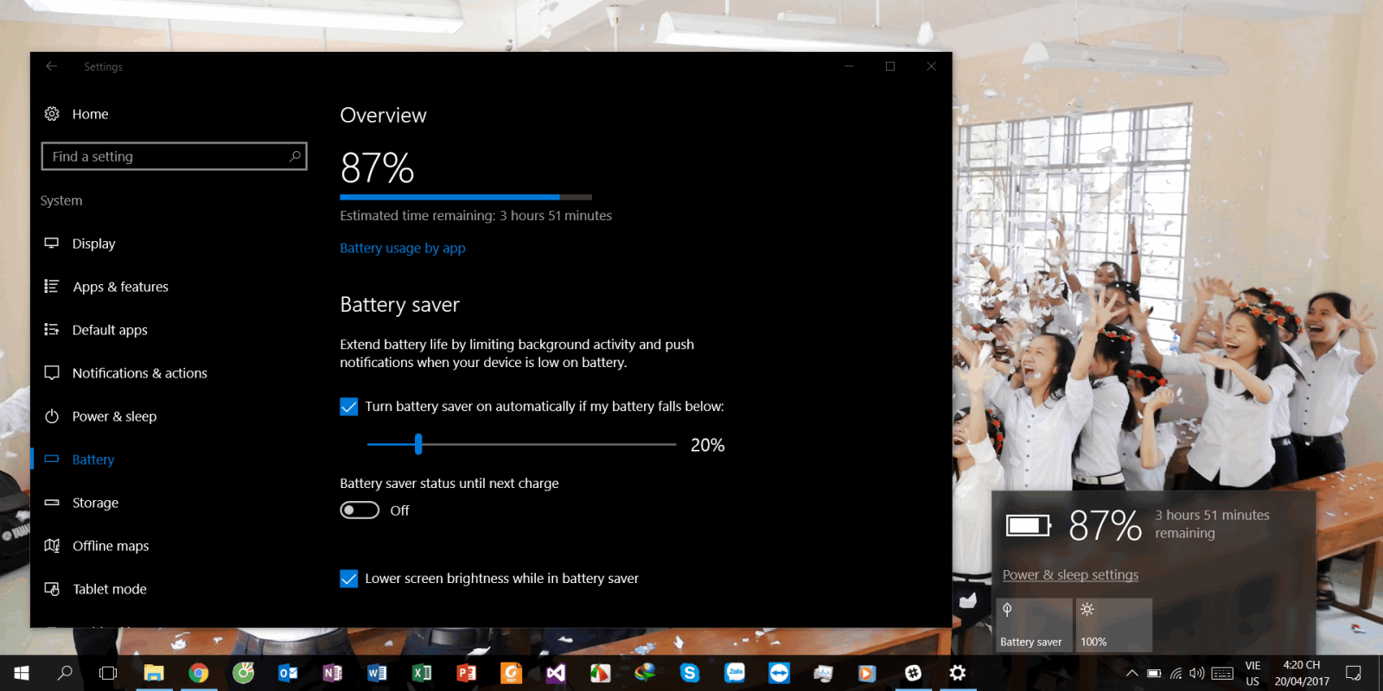Viewport: 1383px width, 691px height.
Task: Open File Explorer from taskbar
Action: pos(154,673)
